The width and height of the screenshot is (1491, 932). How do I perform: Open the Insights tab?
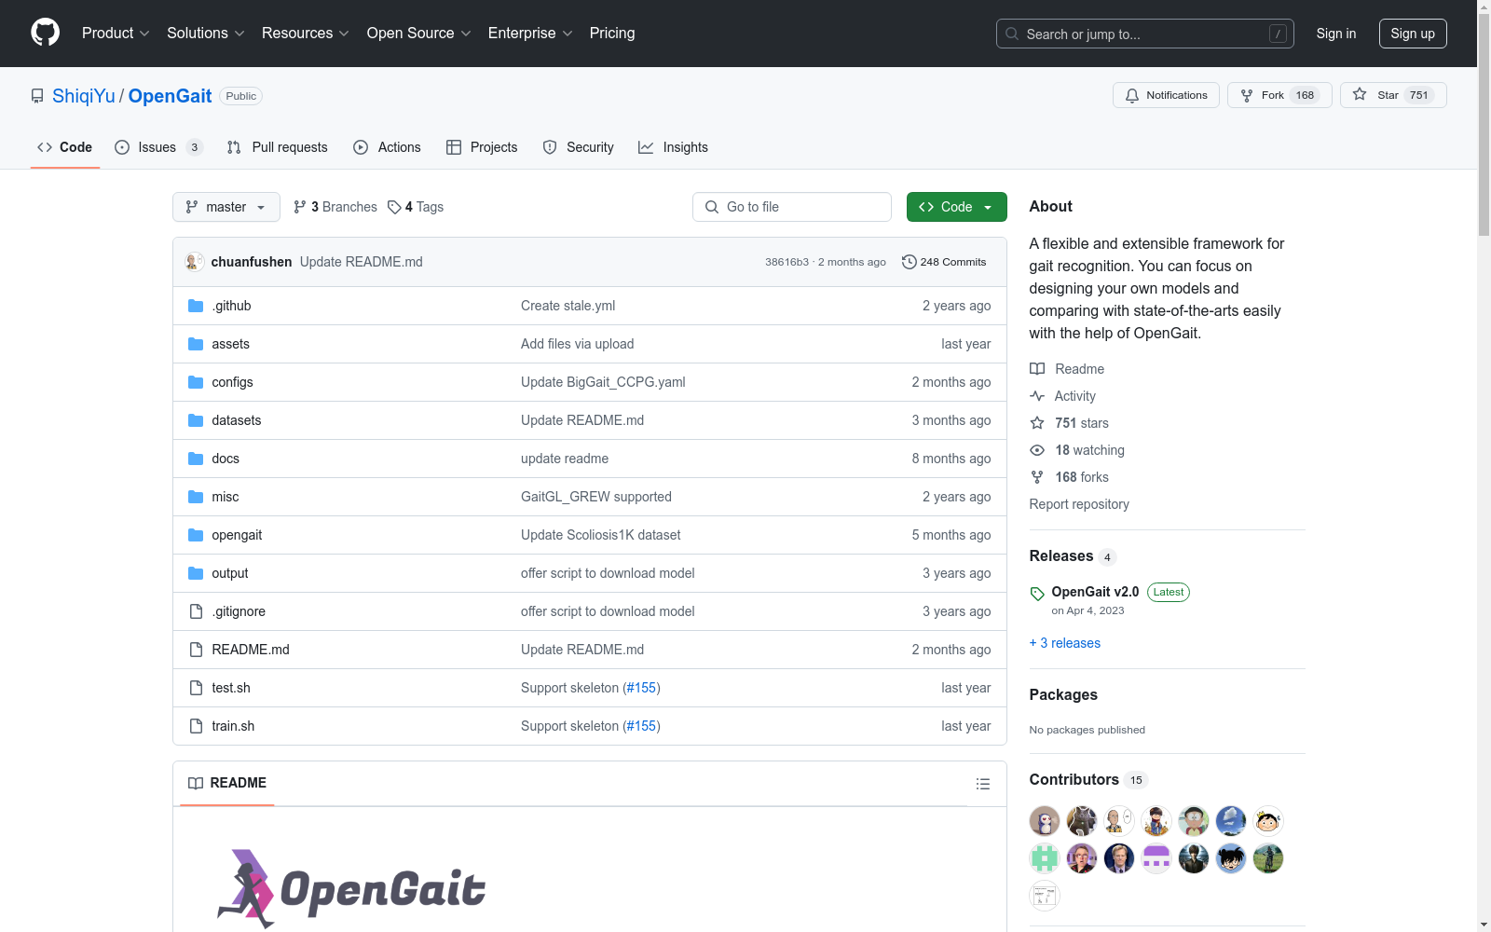(673, 147)
